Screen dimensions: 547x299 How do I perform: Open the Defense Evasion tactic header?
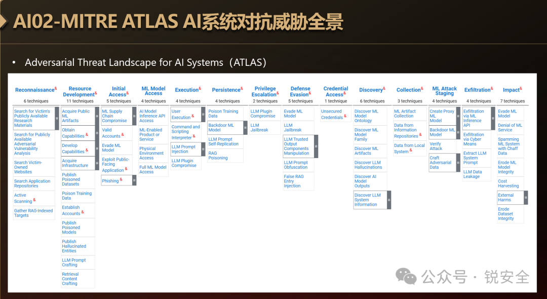click(300, 91)
